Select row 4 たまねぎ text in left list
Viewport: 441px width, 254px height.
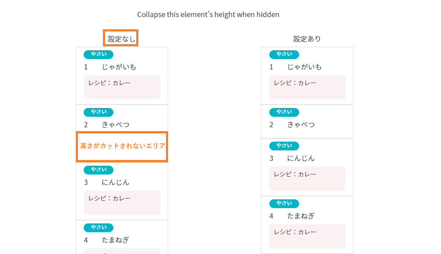[106, 240]
